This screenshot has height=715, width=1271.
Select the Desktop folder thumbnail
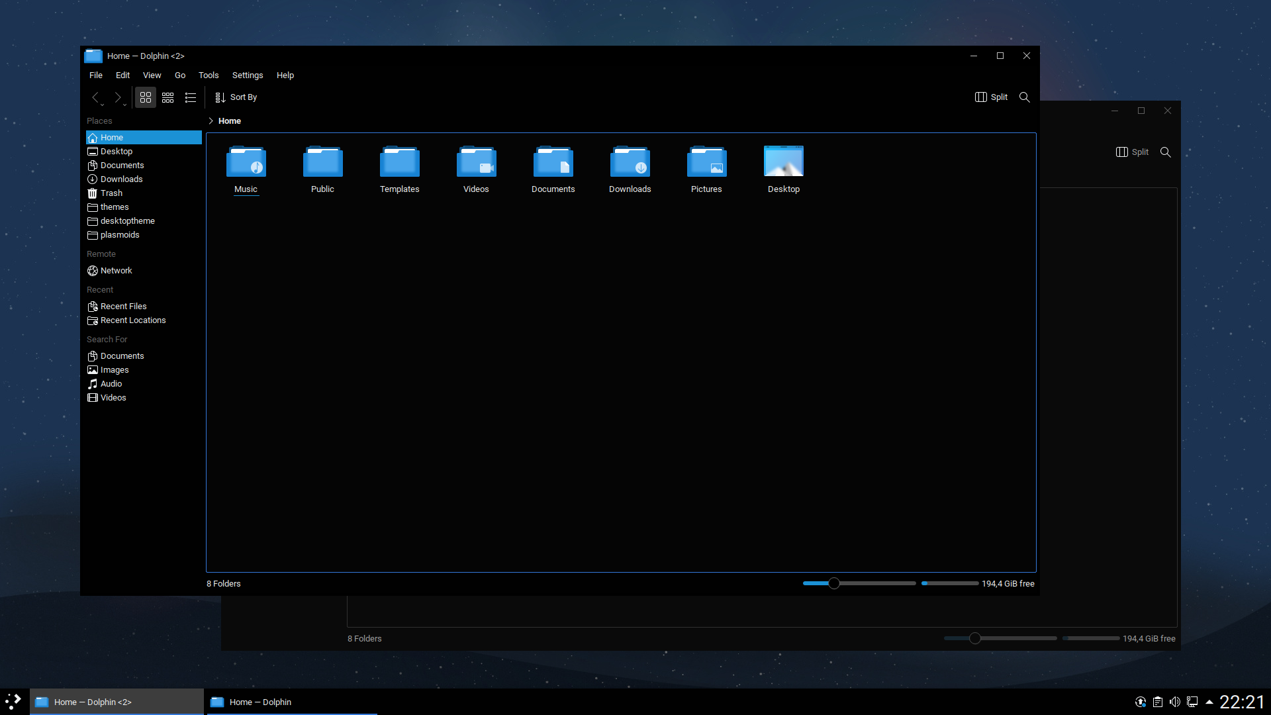pyautogui.click(x=783, y=161)
